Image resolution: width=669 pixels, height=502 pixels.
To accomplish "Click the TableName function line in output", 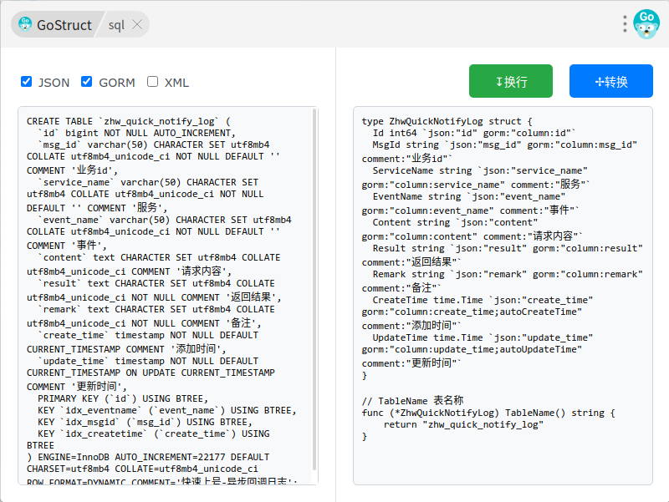I will [x=488, y=413].
